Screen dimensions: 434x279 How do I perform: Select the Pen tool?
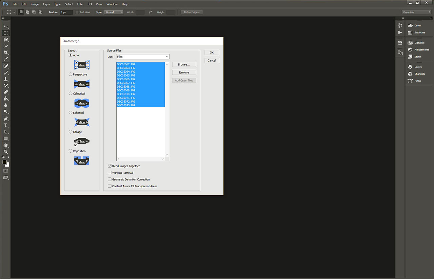(6, 119)
